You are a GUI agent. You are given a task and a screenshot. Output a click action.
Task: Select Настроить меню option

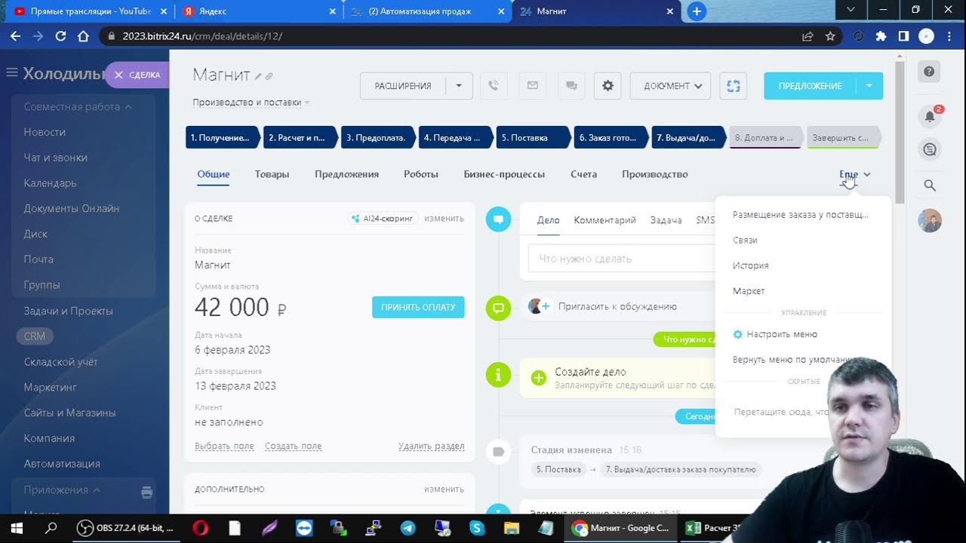pos(782,334)
